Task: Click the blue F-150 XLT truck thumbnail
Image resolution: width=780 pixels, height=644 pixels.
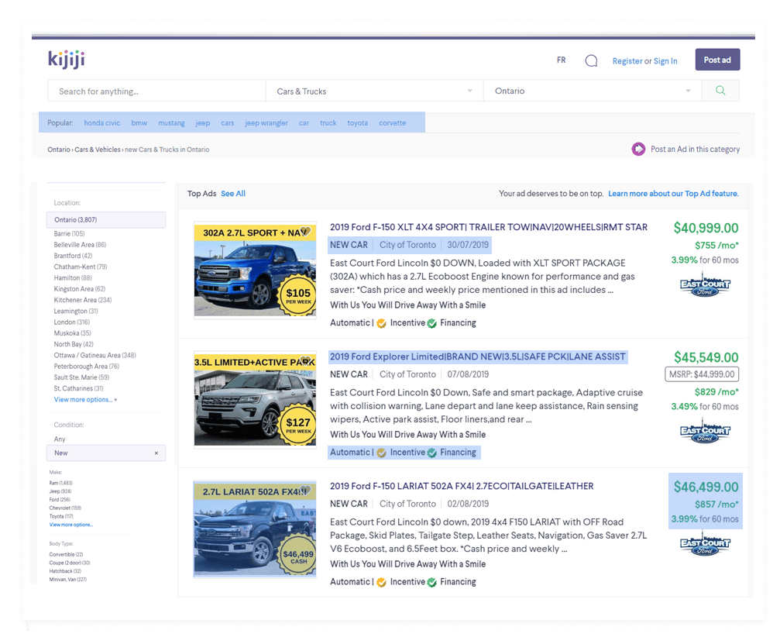Action: [255, 270]
